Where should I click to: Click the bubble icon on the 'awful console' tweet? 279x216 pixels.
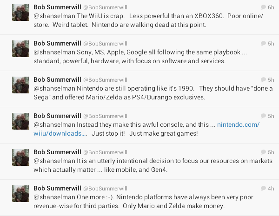(264, 116)
